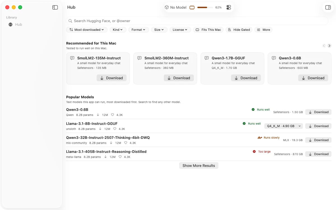Go to previous recommended models with the left chevron
Viewport: 336px width, 210px height.
(x=324, y=46)
